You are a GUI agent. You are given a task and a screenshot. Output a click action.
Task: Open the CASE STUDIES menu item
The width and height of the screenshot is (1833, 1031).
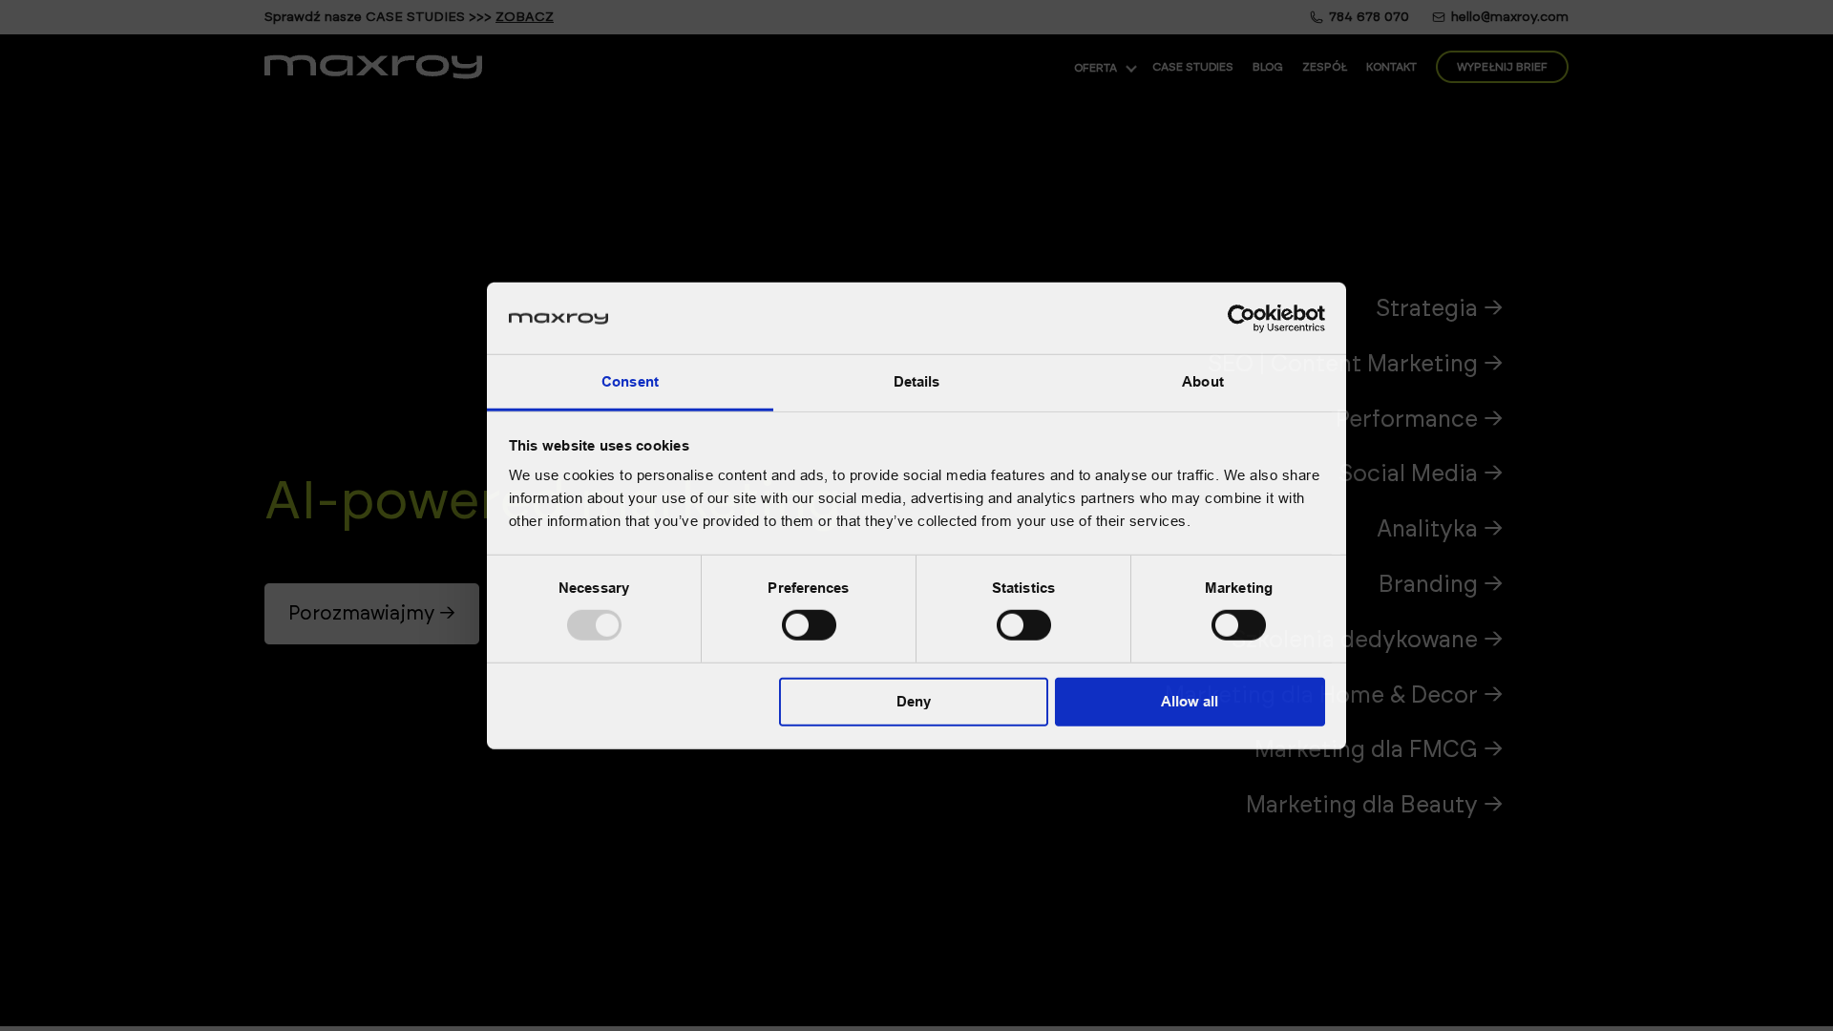(1192, 67)
